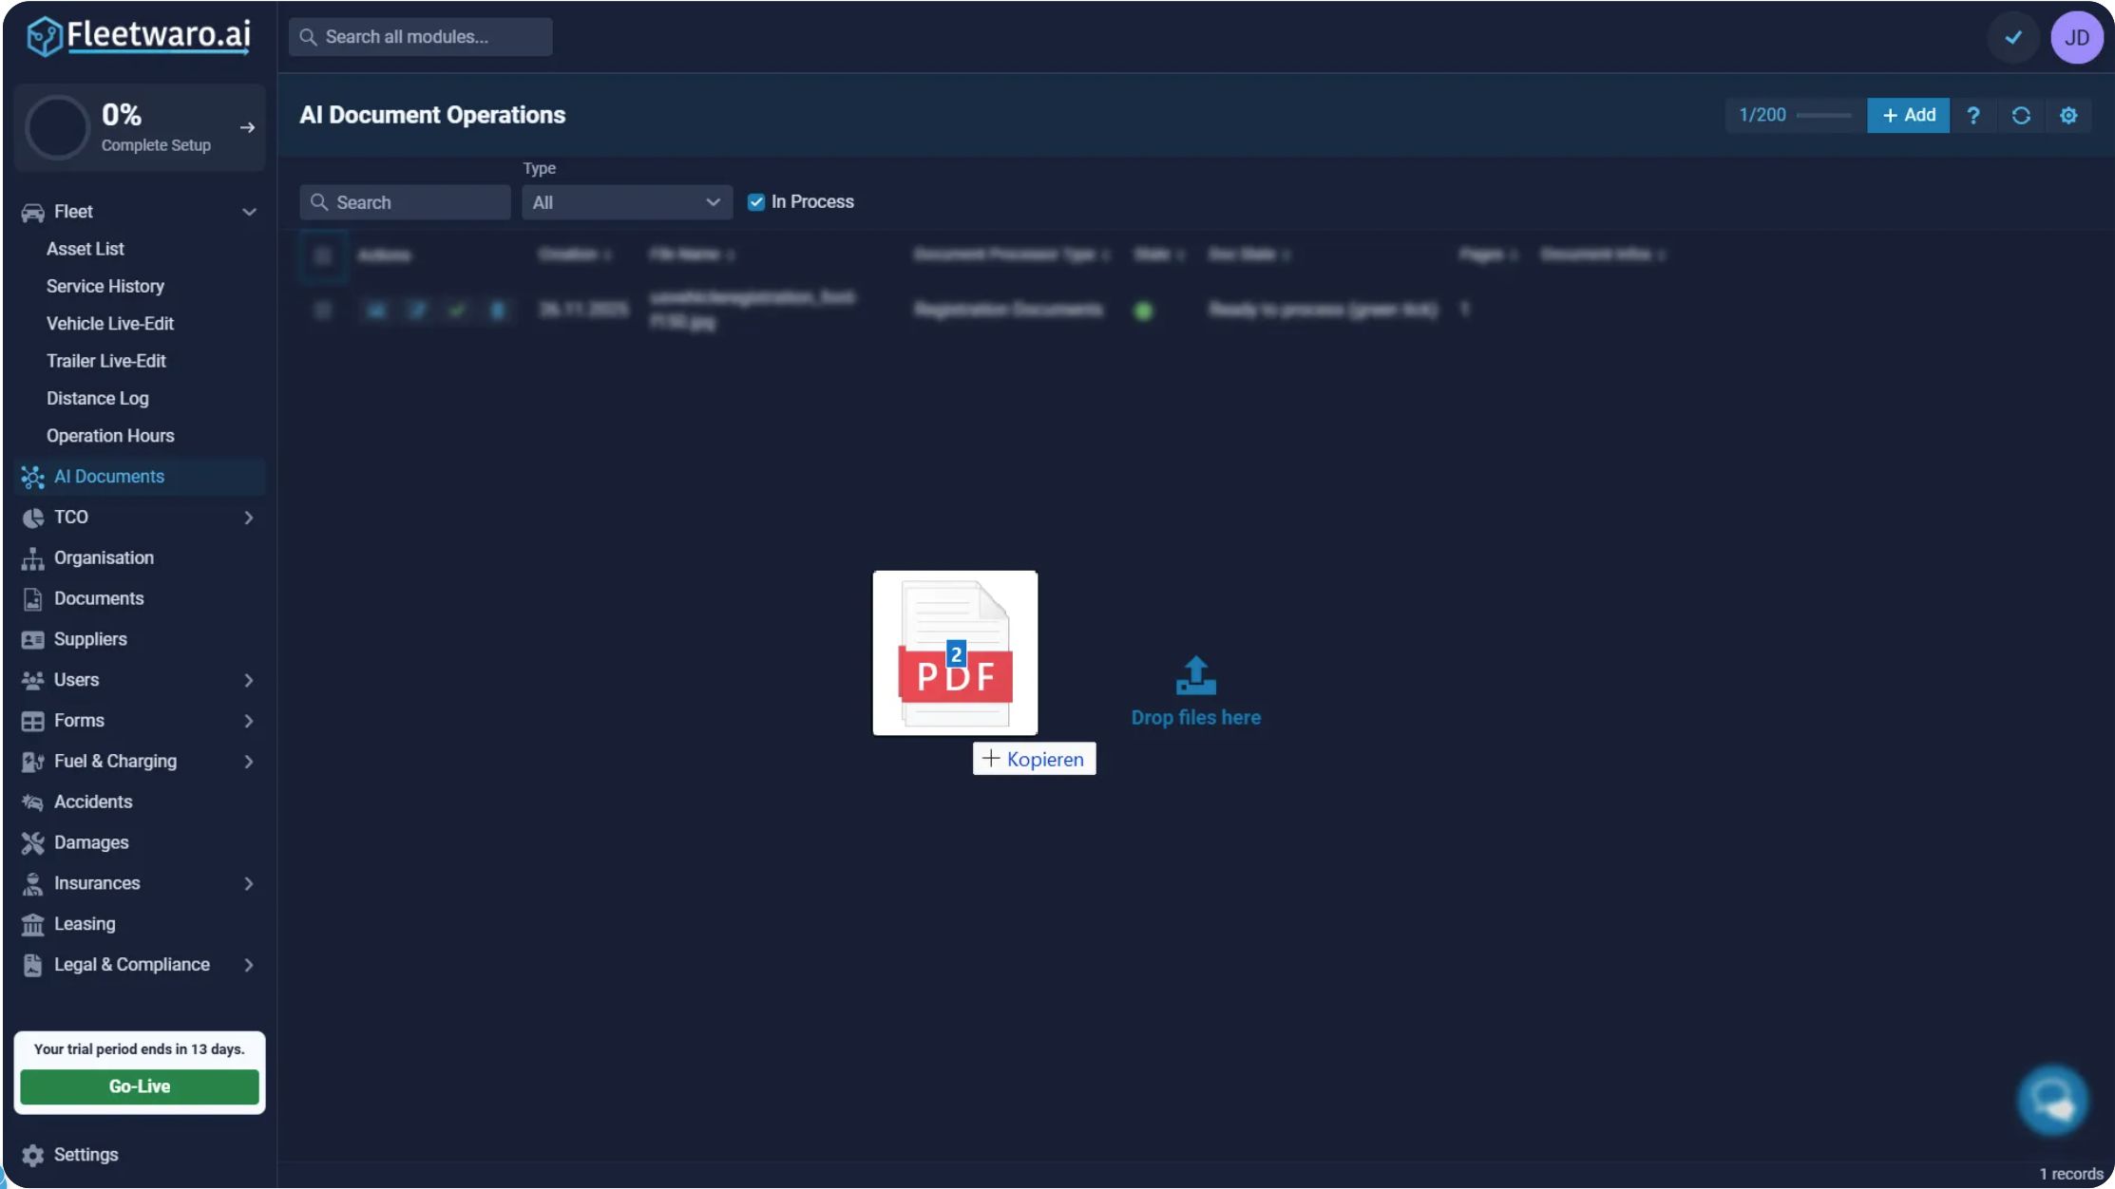
Task: Uncheck the In Process checkbox
Action: pyautogui.click(x=756, y=202)
